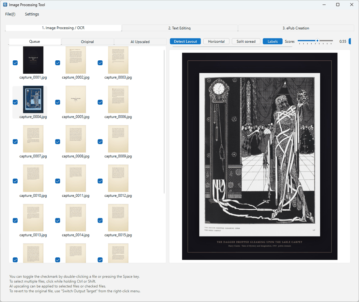Viewport: 359px width, 302px height.
Task: Uncheck the capture_0011.jpg checkbox
Action: click(58, 181)
